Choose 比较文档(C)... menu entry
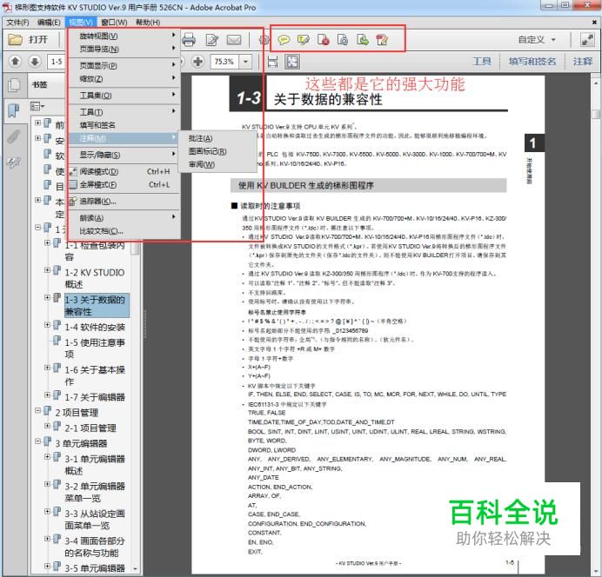This screenshot has height=577, width=602. (124, 231)
